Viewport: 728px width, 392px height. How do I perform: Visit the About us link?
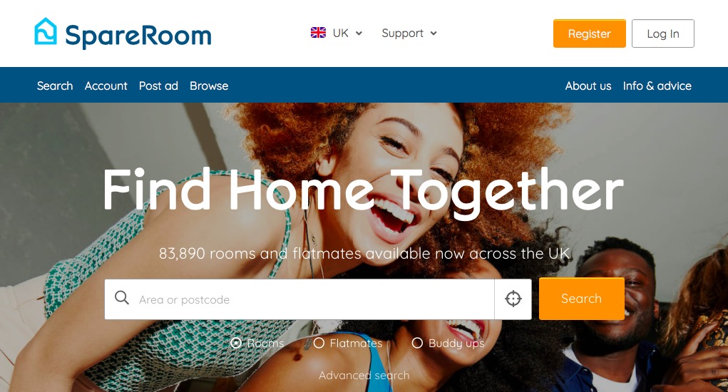(588, 86)
